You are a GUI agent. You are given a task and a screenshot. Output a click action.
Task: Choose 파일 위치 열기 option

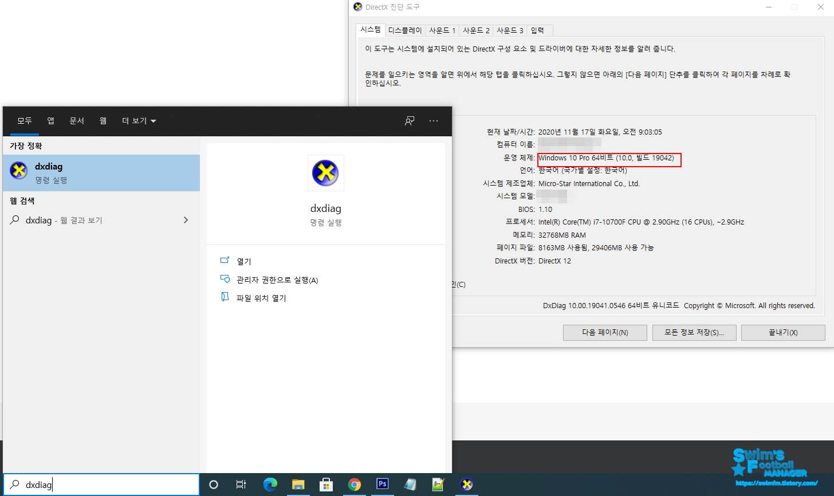click(261, 298)
